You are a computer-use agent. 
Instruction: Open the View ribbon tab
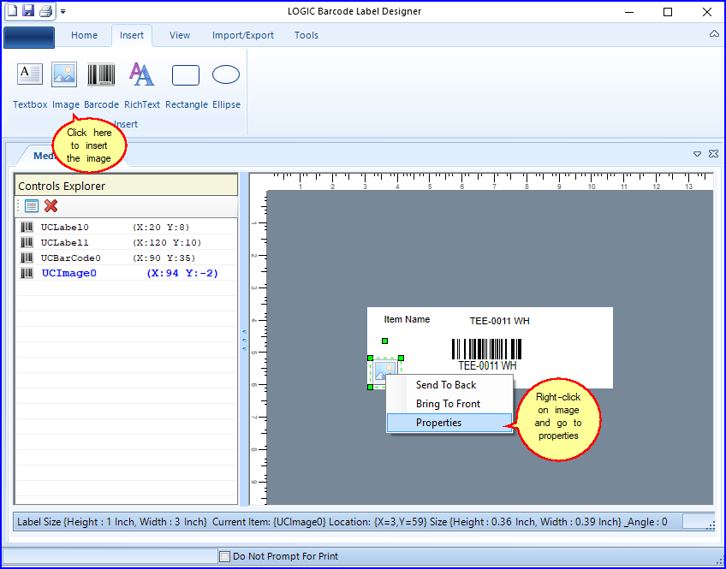pos(180,35)
